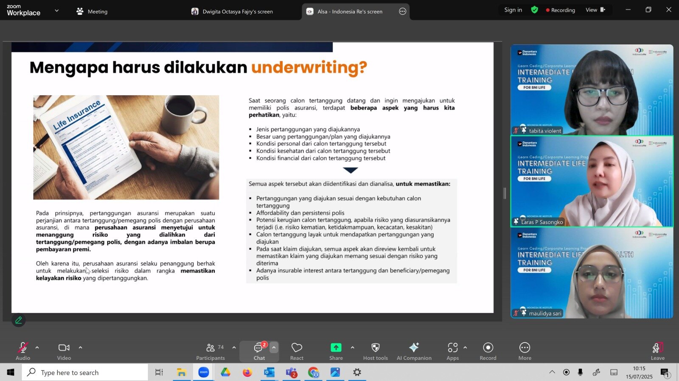Select maulidya sari's video tile
Image resolution: width=679 pixels, height=381 pixels.
pyautogui.click(x=592, y=273)
